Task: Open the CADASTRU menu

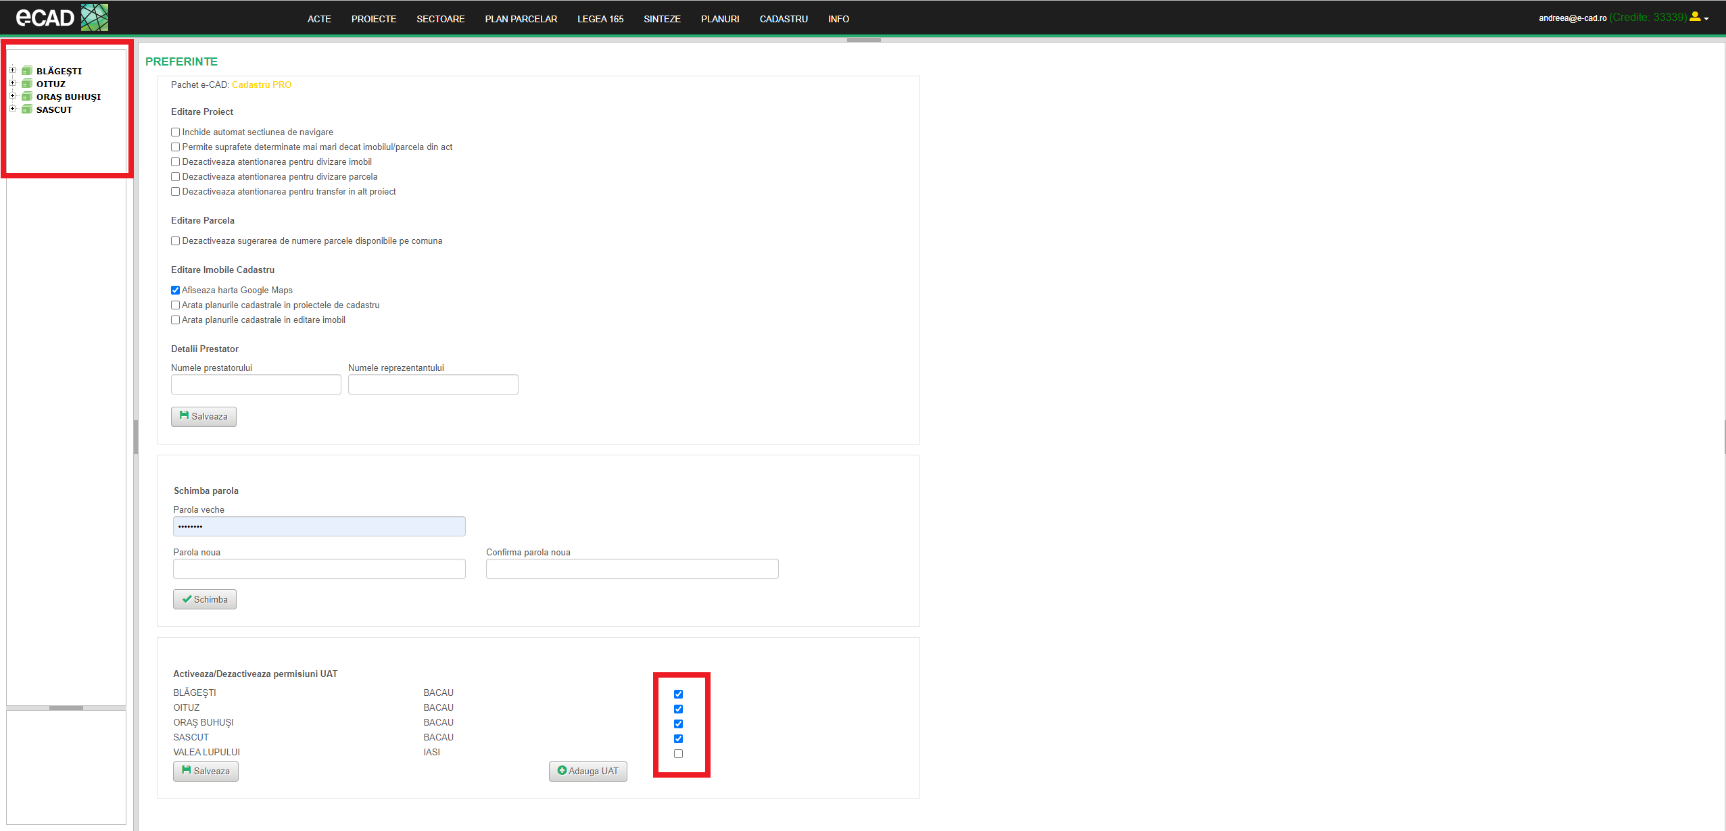Action: click(x=783, y=19)
